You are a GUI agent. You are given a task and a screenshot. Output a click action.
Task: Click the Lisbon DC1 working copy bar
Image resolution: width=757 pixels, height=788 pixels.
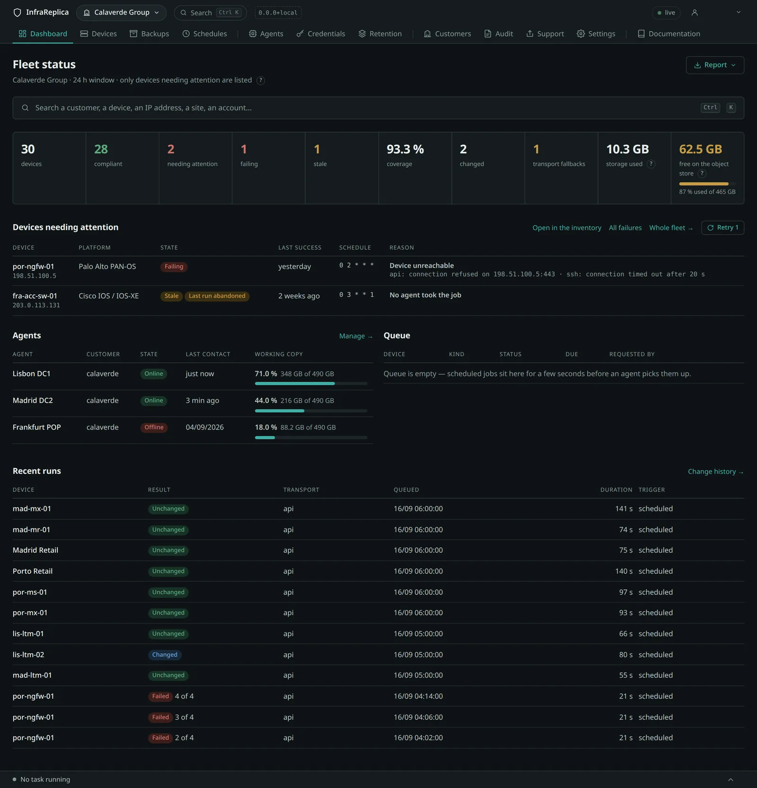click(311, 384)
